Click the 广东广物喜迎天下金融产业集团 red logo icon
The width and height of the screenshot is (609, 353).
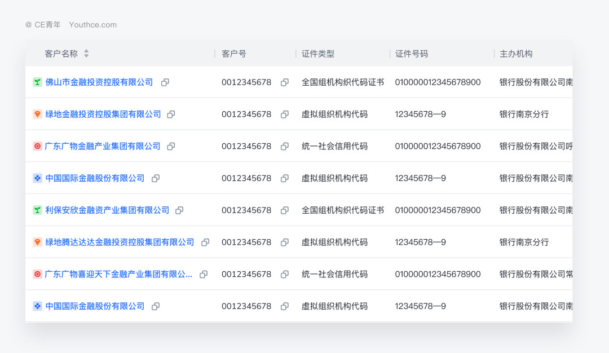coord(37,274)
